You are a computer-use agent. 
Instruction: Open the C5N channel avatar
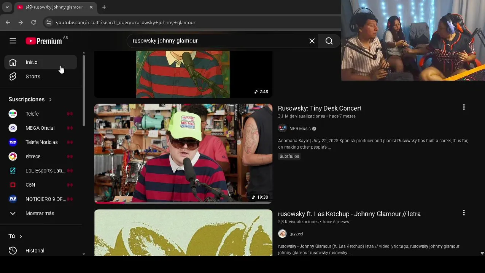point(13,185)
